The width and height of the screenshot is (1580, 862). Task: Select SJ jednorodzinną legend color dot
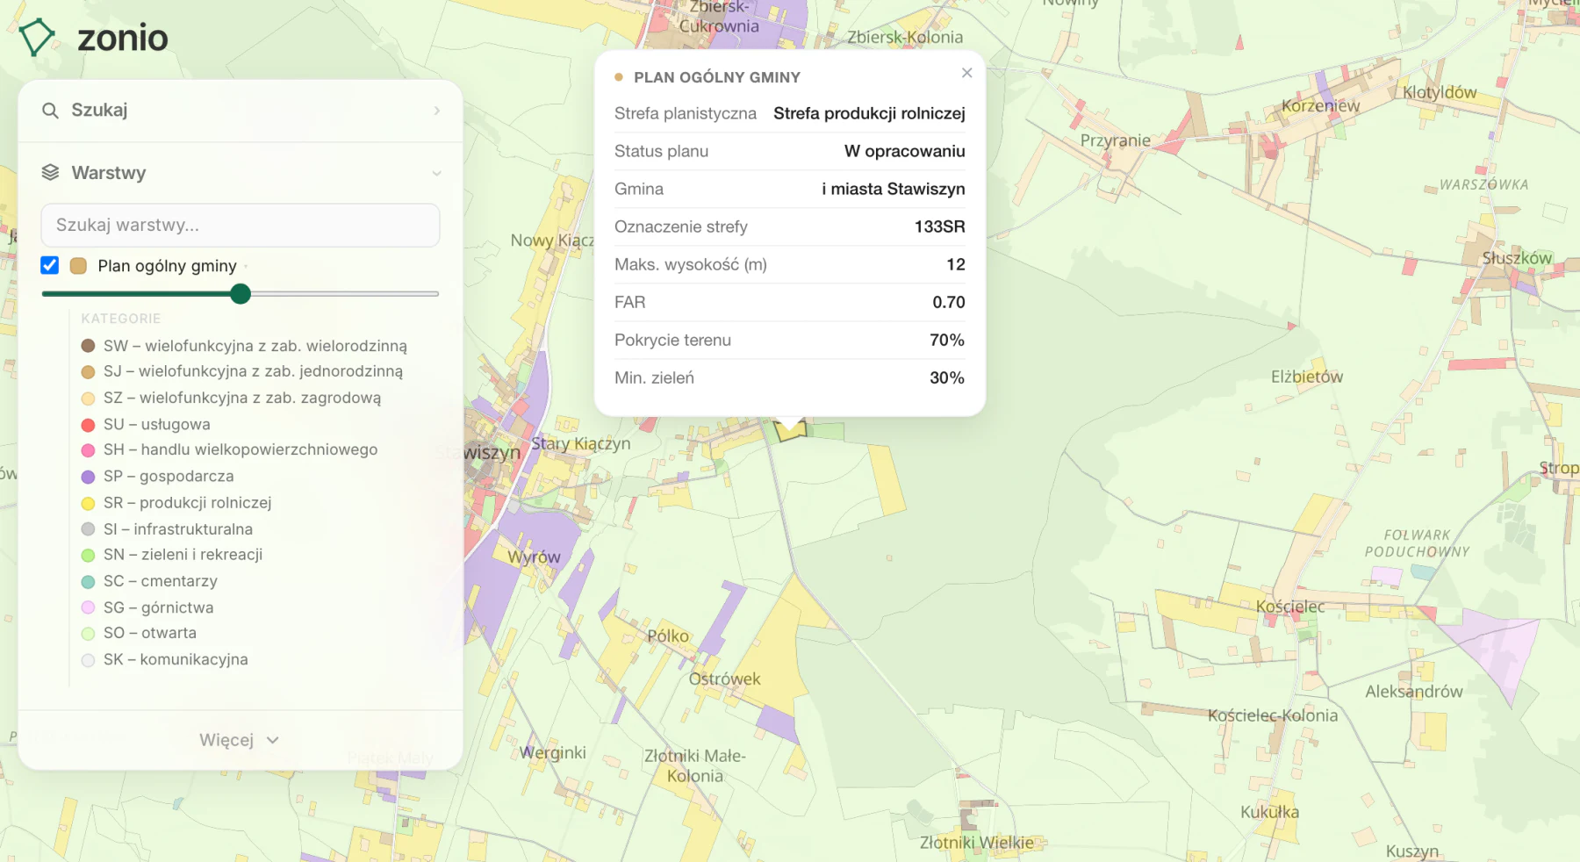tap(88, 372)
